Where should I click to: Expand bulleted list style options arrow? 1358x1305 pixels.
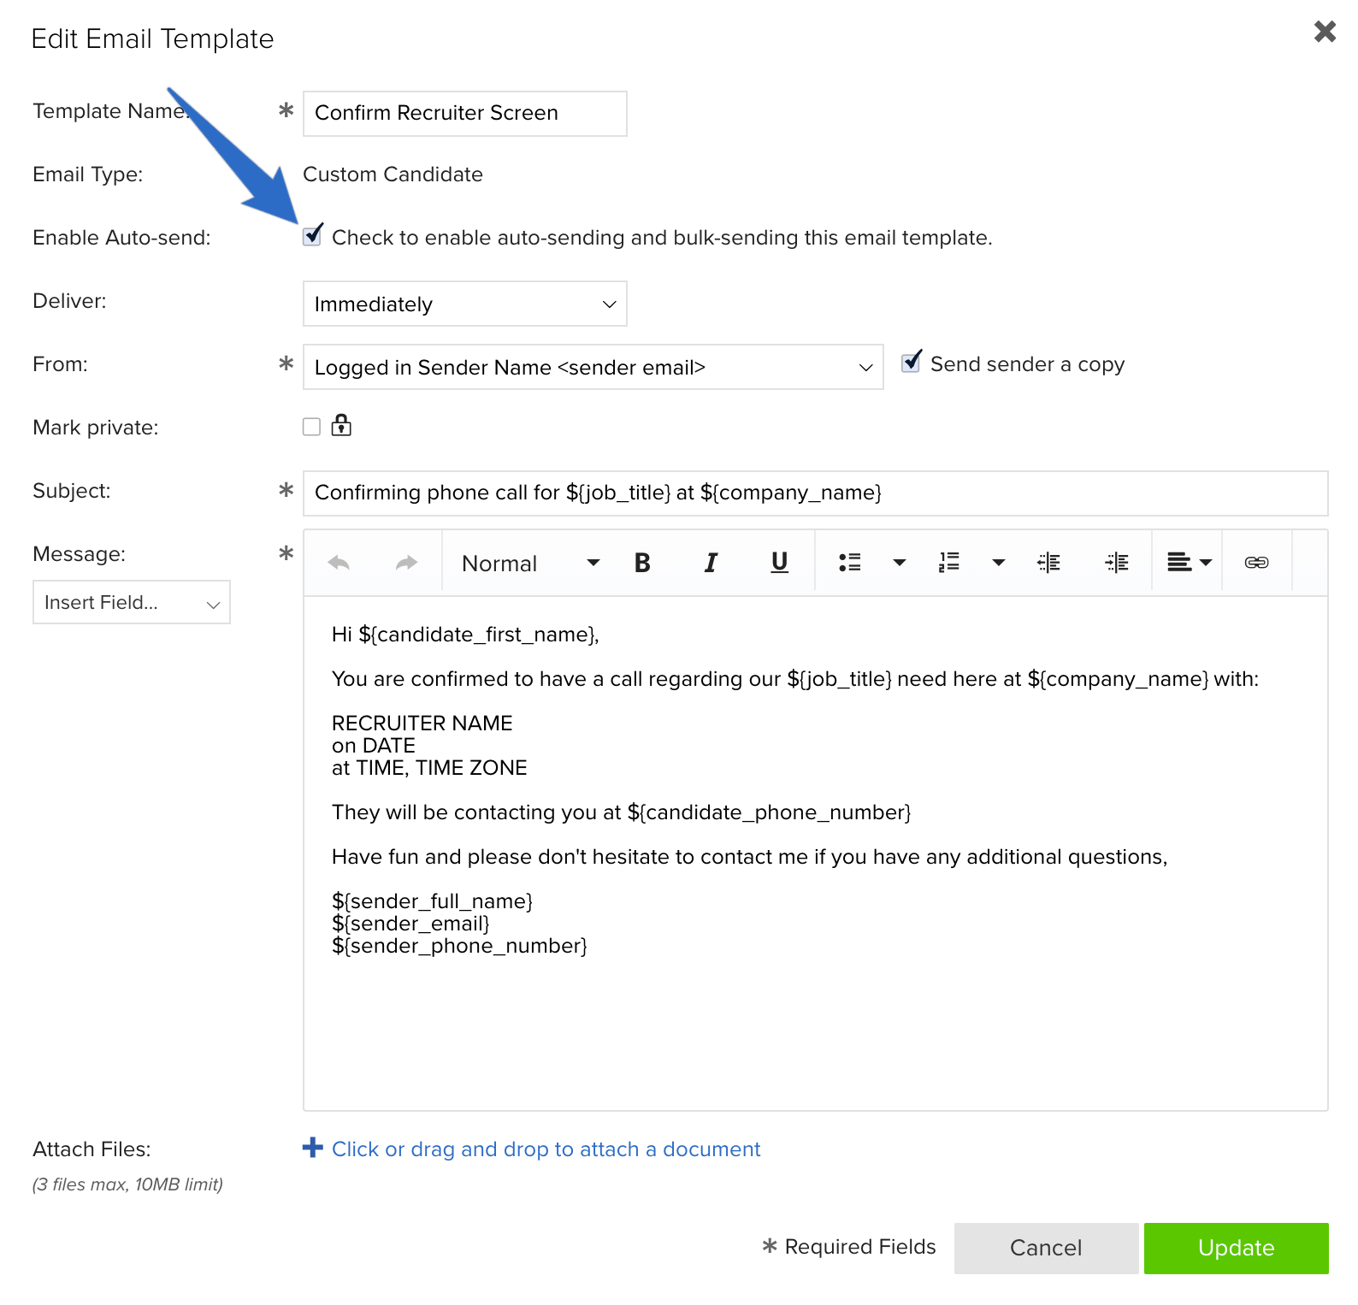900,563
